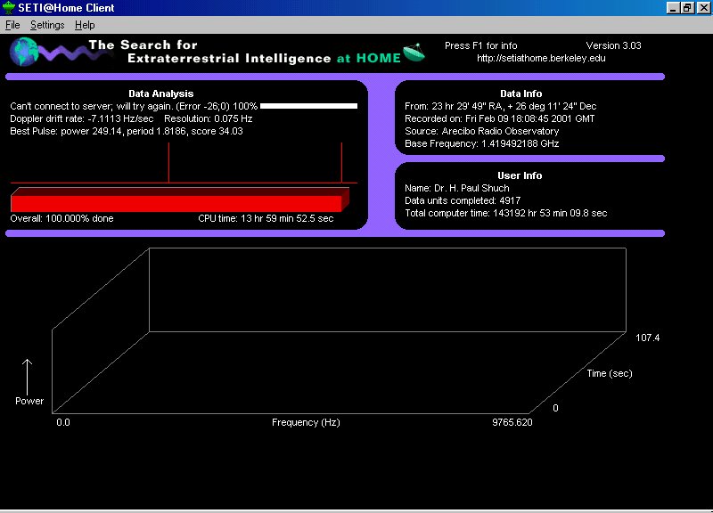Click the CPU time readout
The image size is (713, 513).
[266, 218]
